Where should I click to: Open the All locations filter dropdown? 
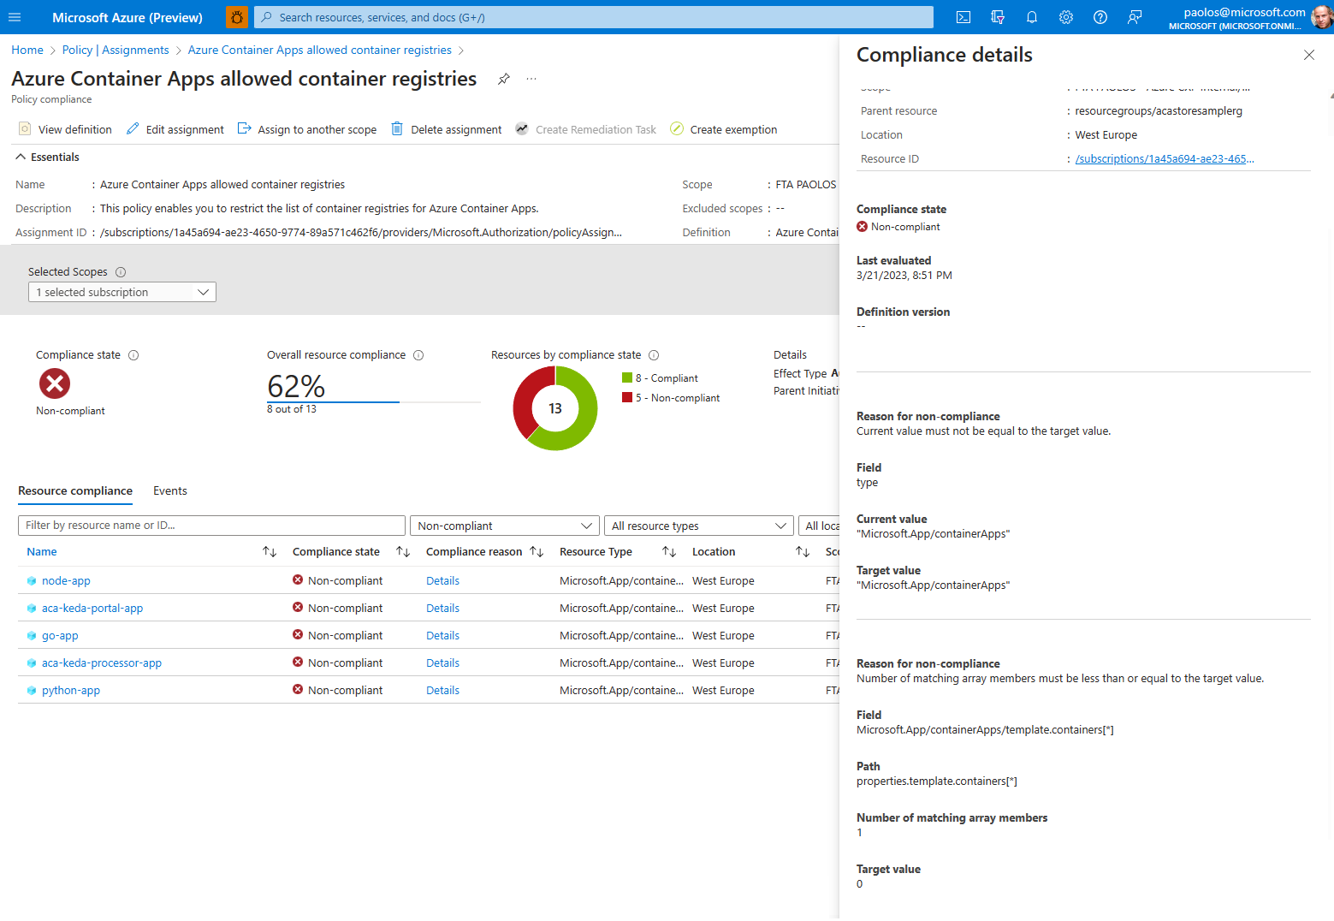point(819,526)
